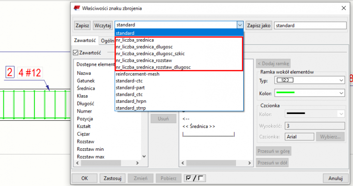Select Rozstaw max in available elements
The width and height of the screenshot is (353, 186).
[x=90, y=157]
